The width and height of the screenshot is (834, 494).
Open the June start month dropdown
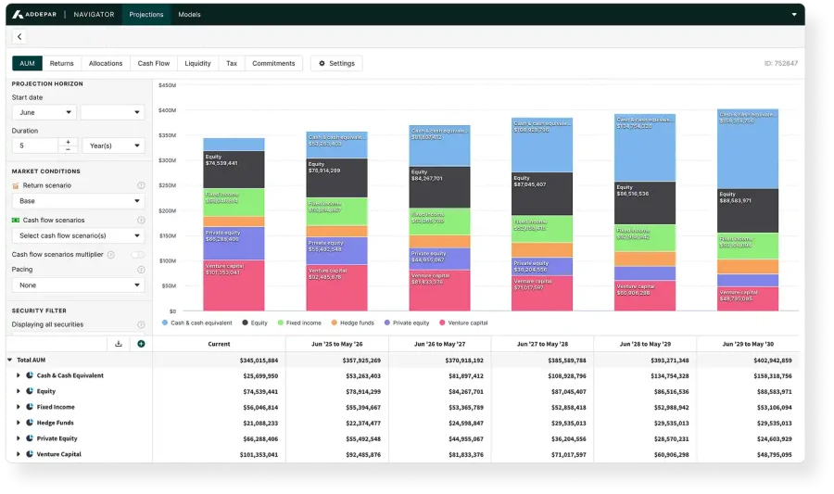tap(44, 112)
